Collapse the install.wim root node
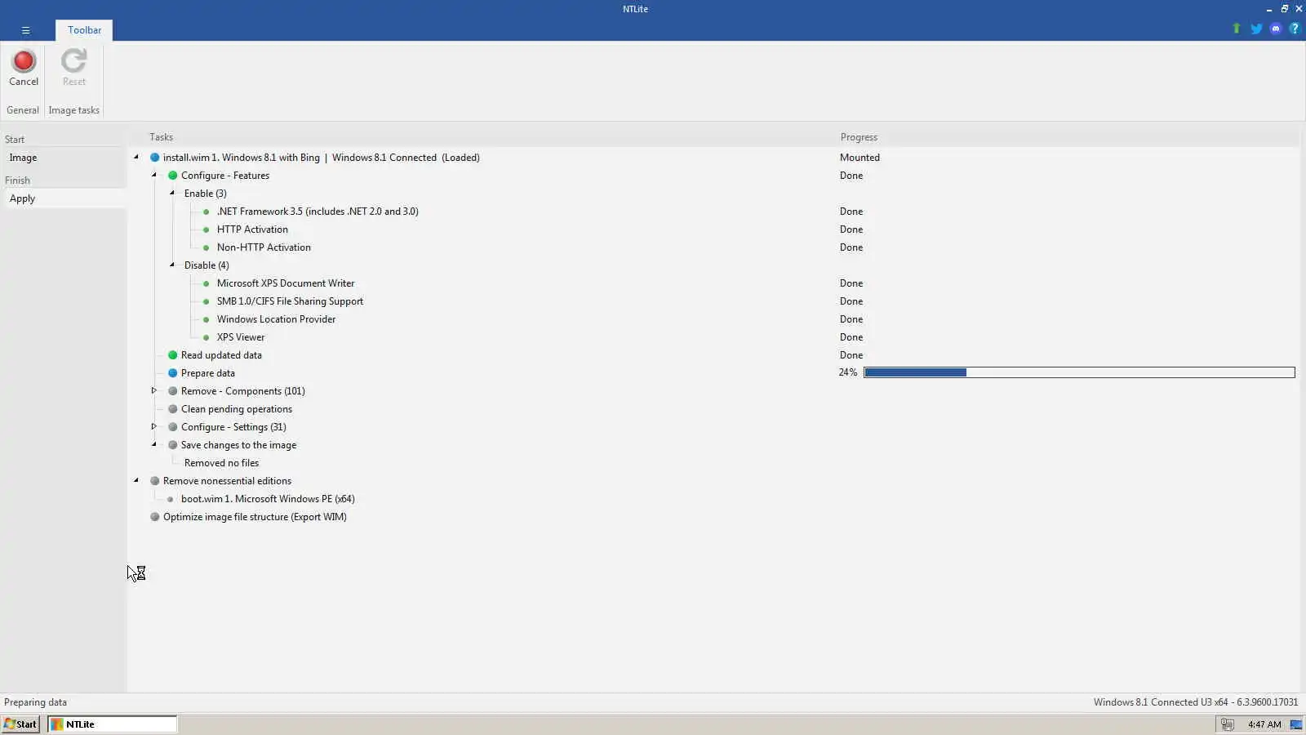Screen dimensions: 1306x735 click(136, 157)
